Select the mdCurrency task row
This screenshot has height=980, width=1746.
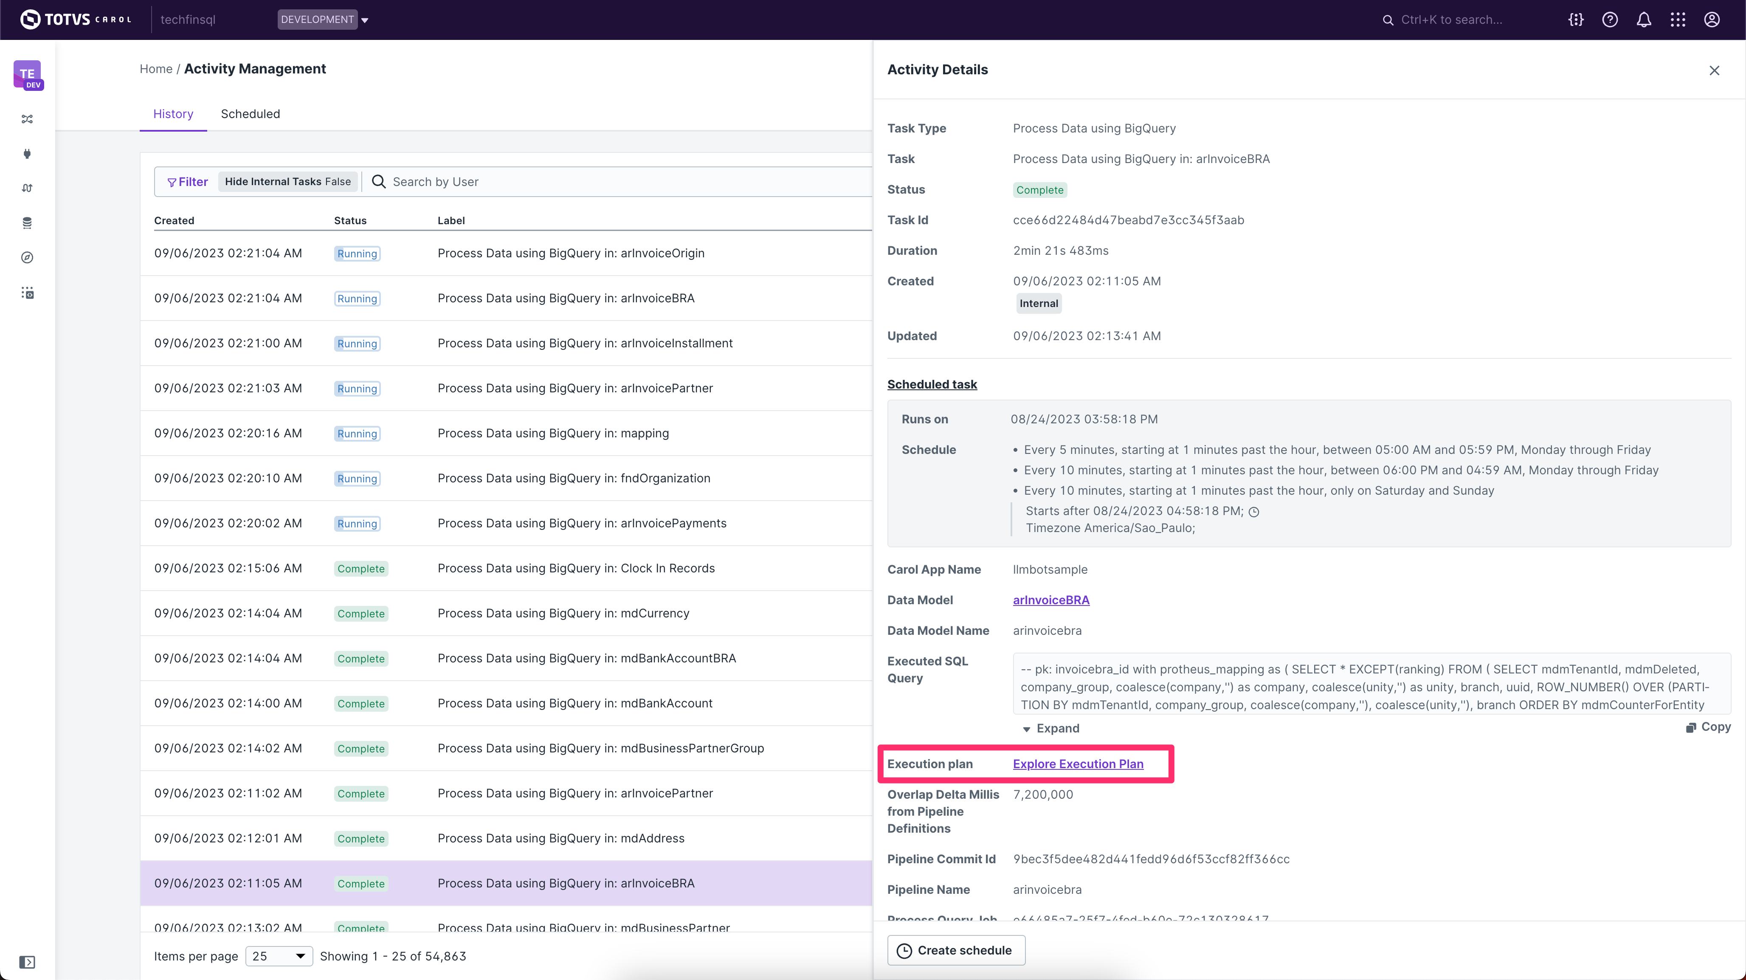[506, 613]
